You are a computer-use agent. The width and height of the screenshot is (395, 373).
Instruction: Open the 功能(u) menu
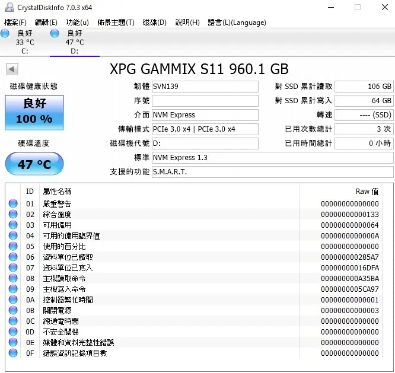(x=77, y=23)
